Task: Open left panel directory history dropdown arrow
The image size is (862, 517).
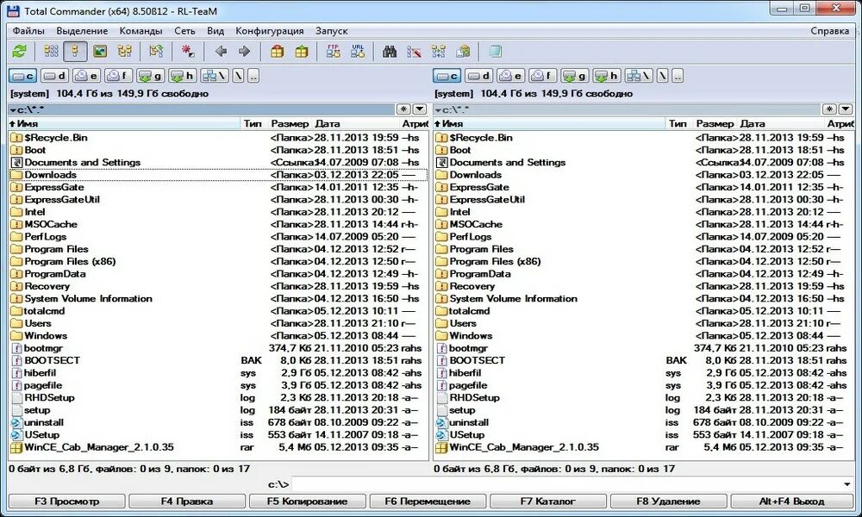Action: pyautogui.click(x=420, y=109)
